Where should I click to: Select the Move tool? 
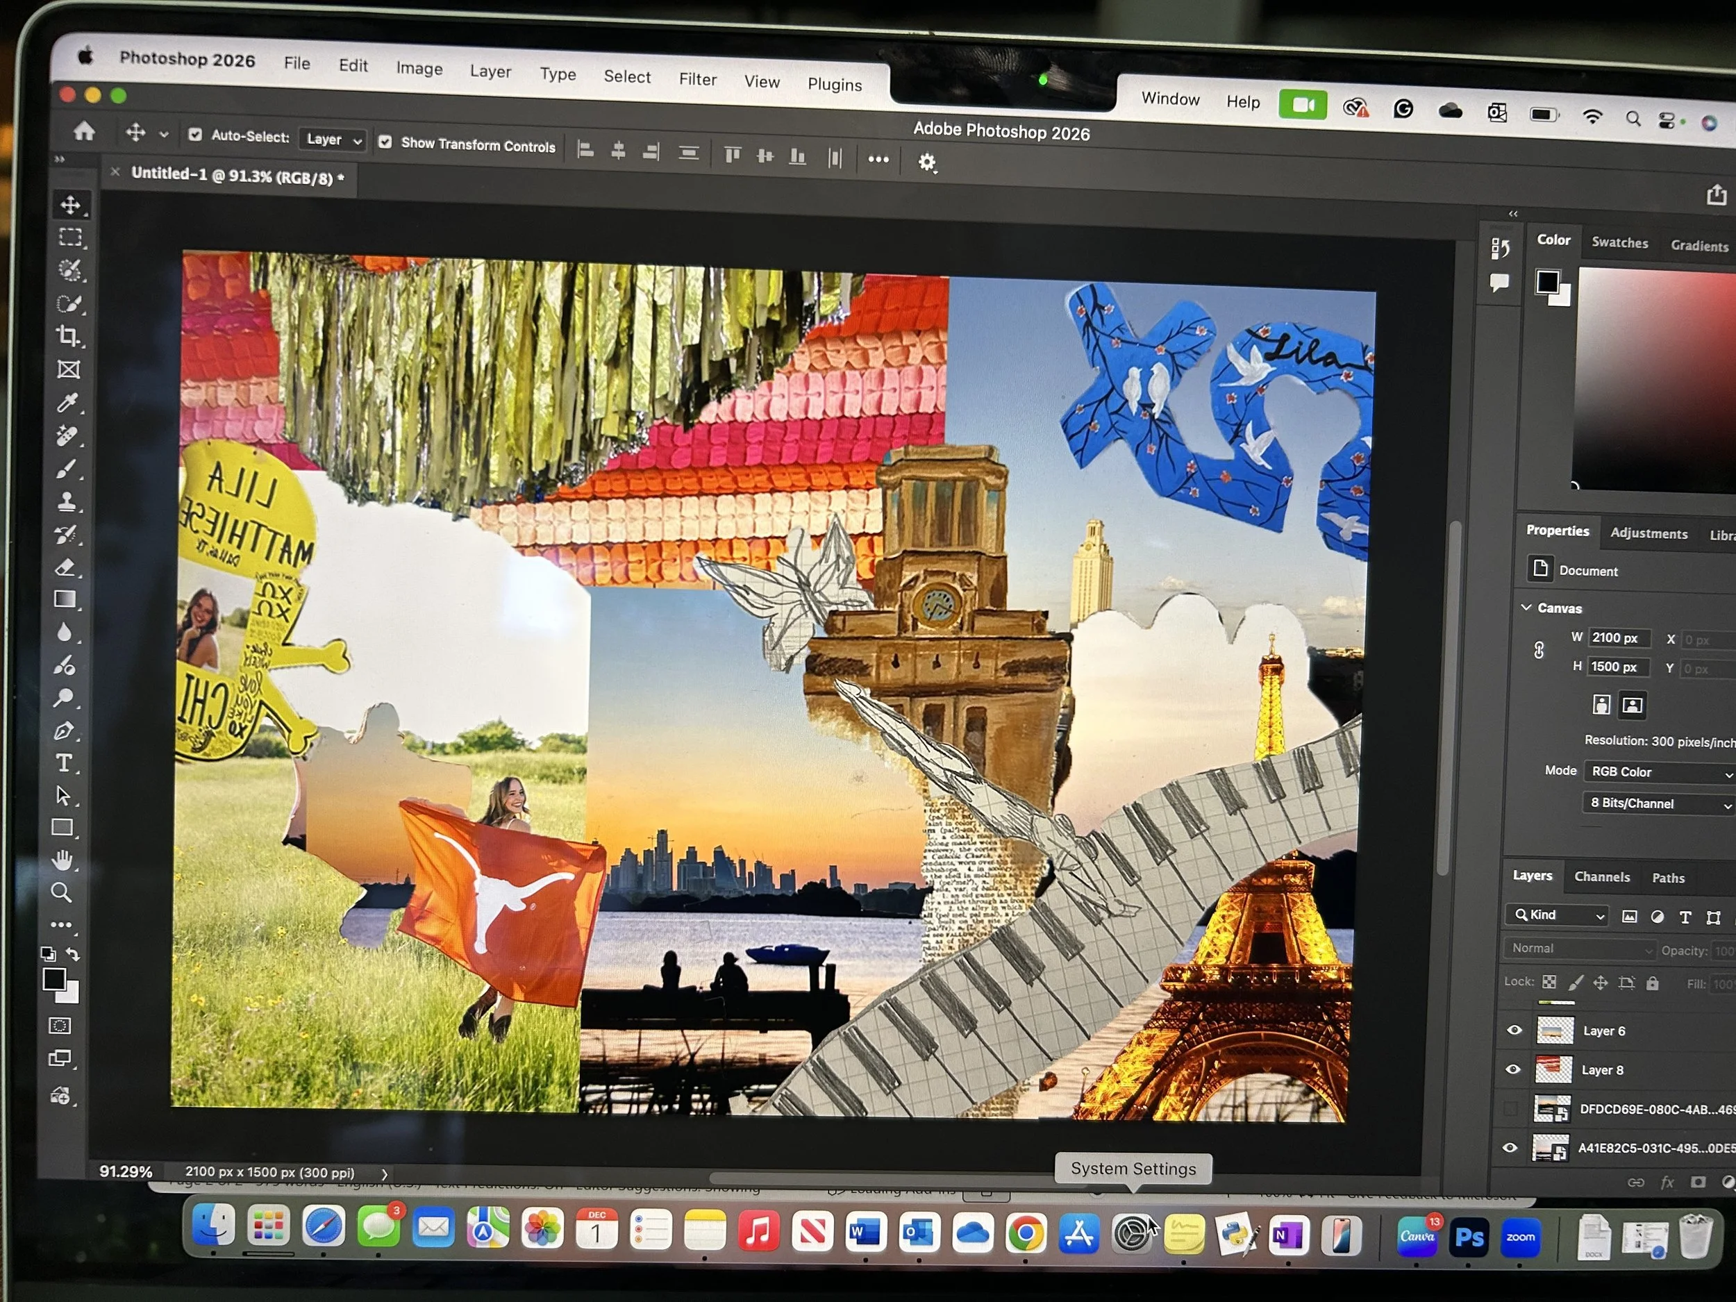72,205
